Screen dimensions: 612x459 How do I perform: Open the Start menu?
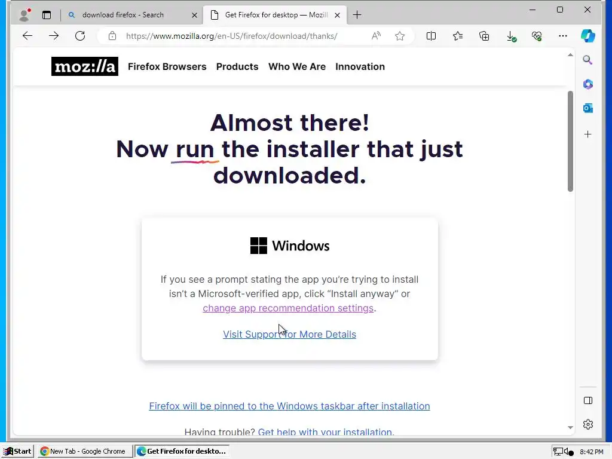tap(17, 451)
